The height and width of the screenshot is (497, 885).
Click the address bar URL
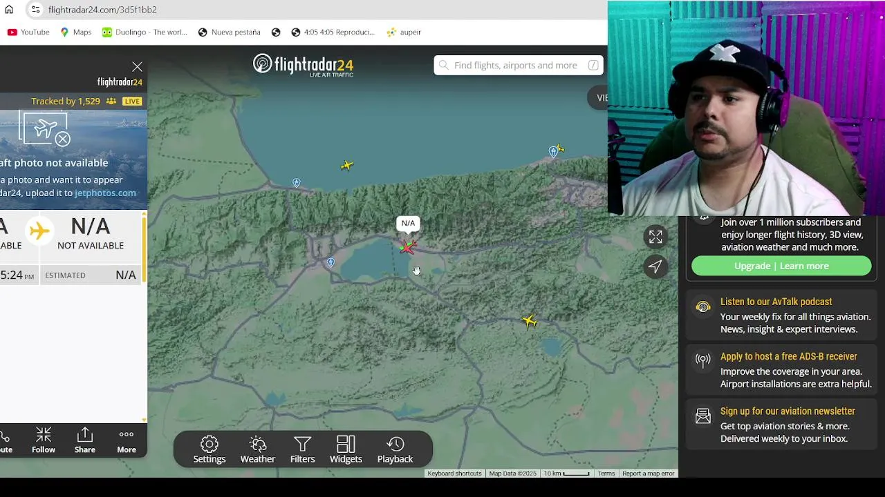pos(102,10)
